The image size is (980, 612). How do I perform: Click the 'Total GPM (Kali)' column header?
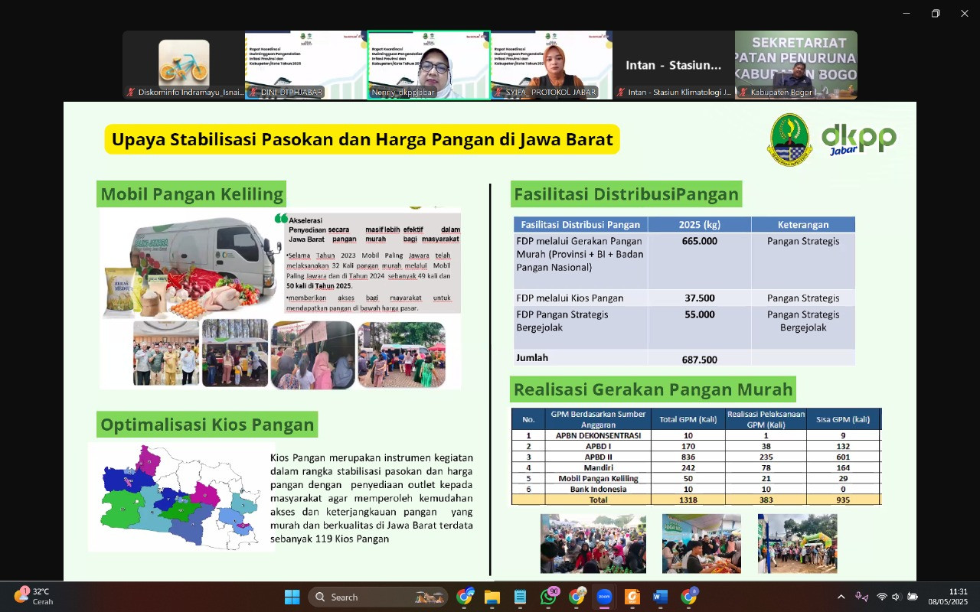click(688, 419)
